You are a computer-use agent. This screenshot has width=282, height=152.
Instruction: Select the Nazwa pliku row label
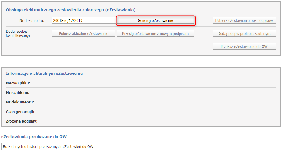click(x=19, y=83)
